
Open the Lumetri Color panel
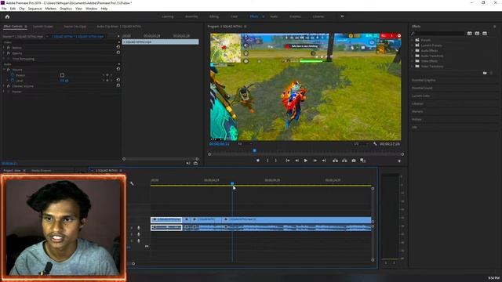(420, 96)
